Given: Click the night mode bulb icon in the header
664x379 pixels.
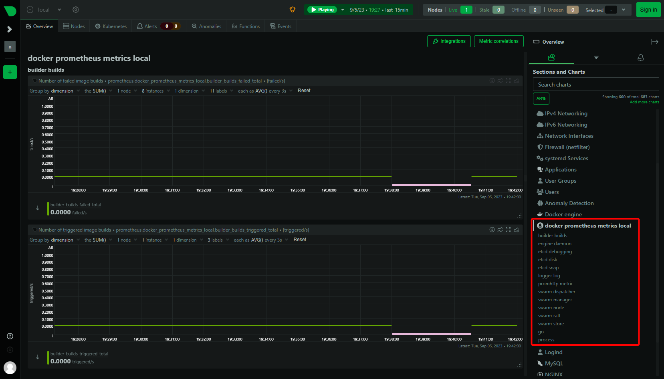Looking at the screenshot, I should 292,9.
